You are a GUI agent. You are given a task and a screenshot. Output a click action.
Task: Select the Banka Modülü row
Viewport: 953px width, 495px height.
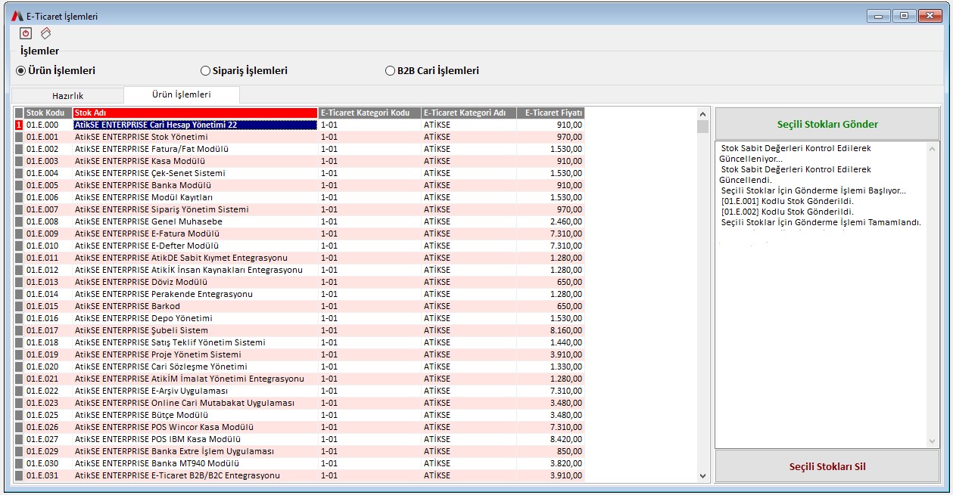coord(300,185)
